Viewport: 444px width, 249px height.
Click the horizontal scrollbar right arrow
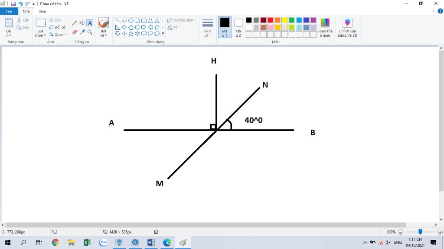[x=436, y=225]
